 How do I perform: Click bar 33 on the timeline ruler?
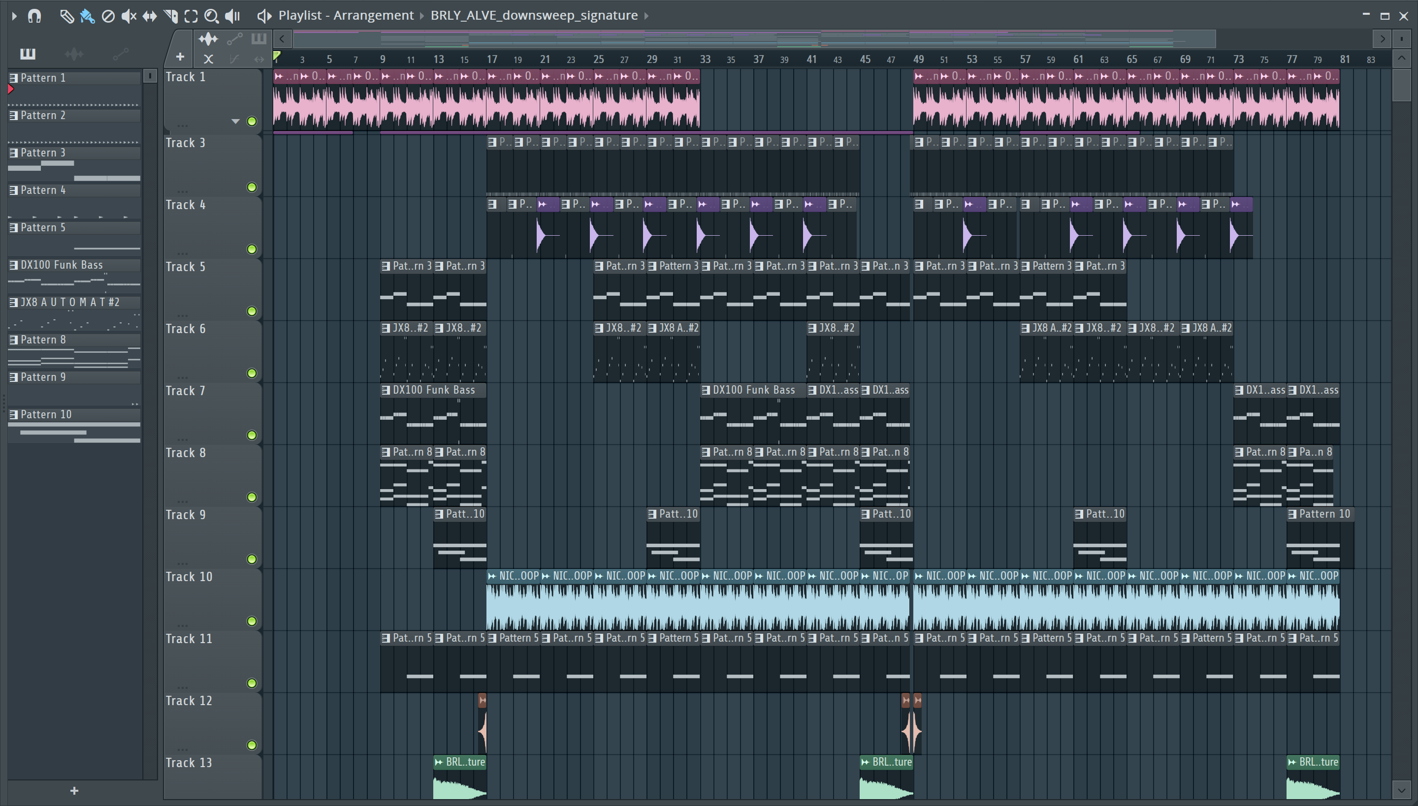[x=705, y=59]
